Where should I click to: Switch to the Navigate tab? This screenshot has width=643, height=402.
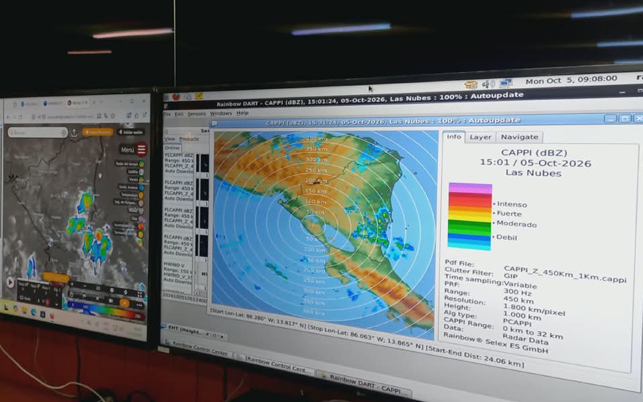[x=519, y=137]
